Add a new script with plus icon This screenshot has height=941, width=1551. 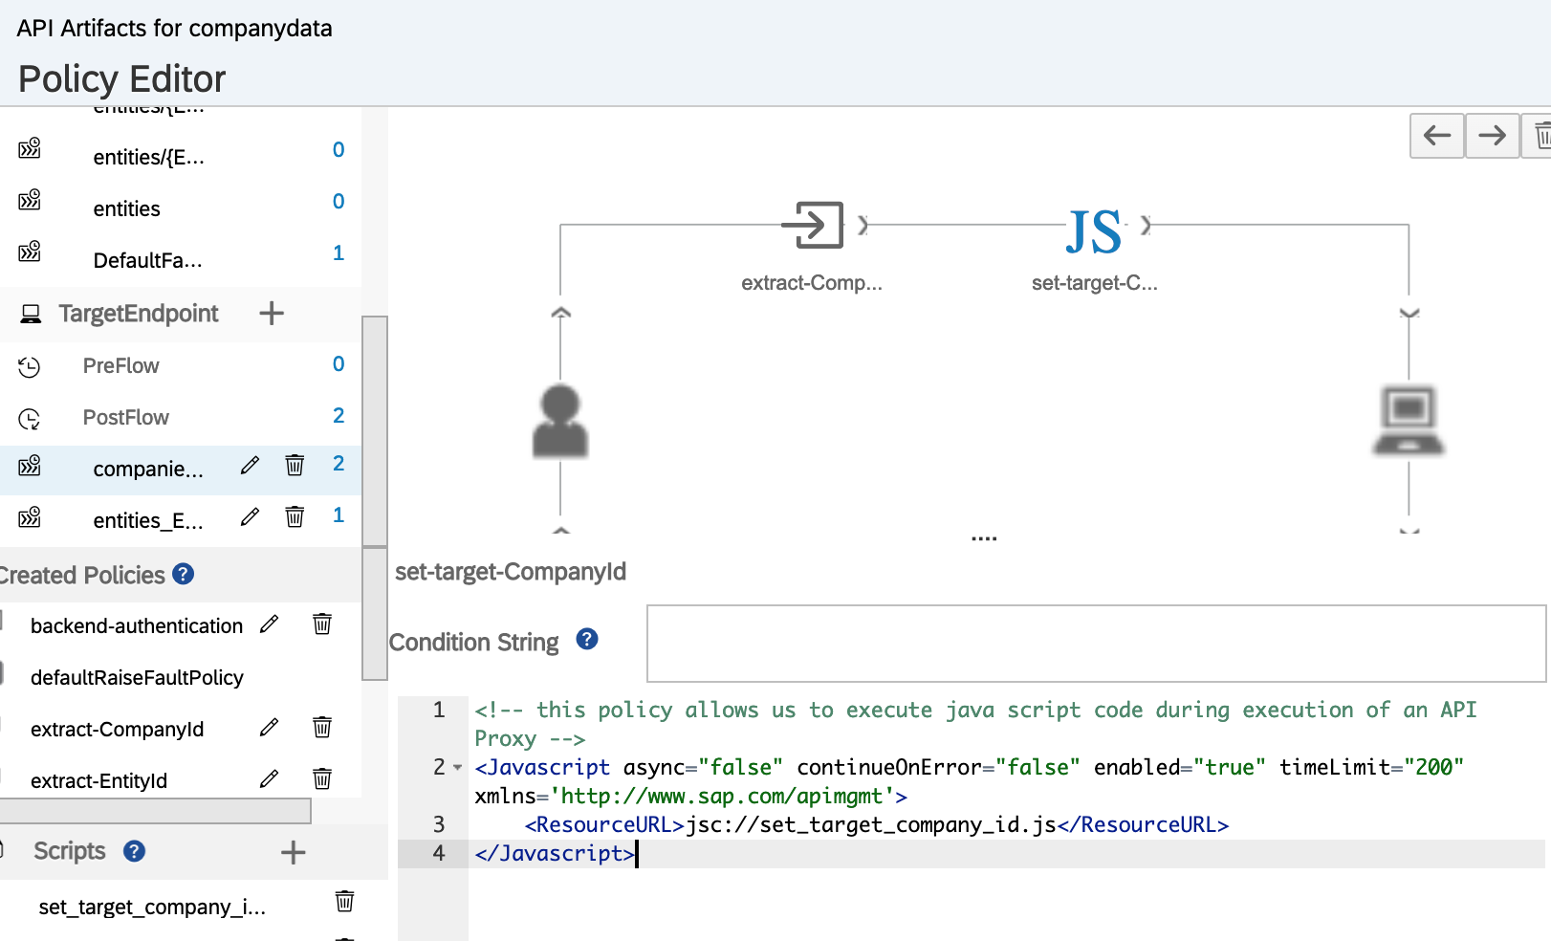293,852
